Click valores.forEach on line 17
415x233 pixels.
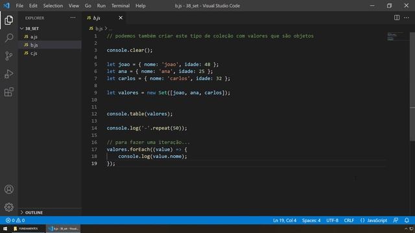(x=128, y=150)
